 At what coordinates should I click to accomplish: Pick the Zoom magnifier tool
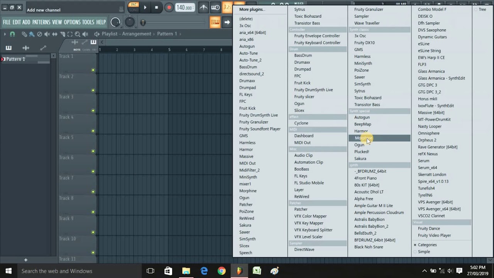point(78,34)
